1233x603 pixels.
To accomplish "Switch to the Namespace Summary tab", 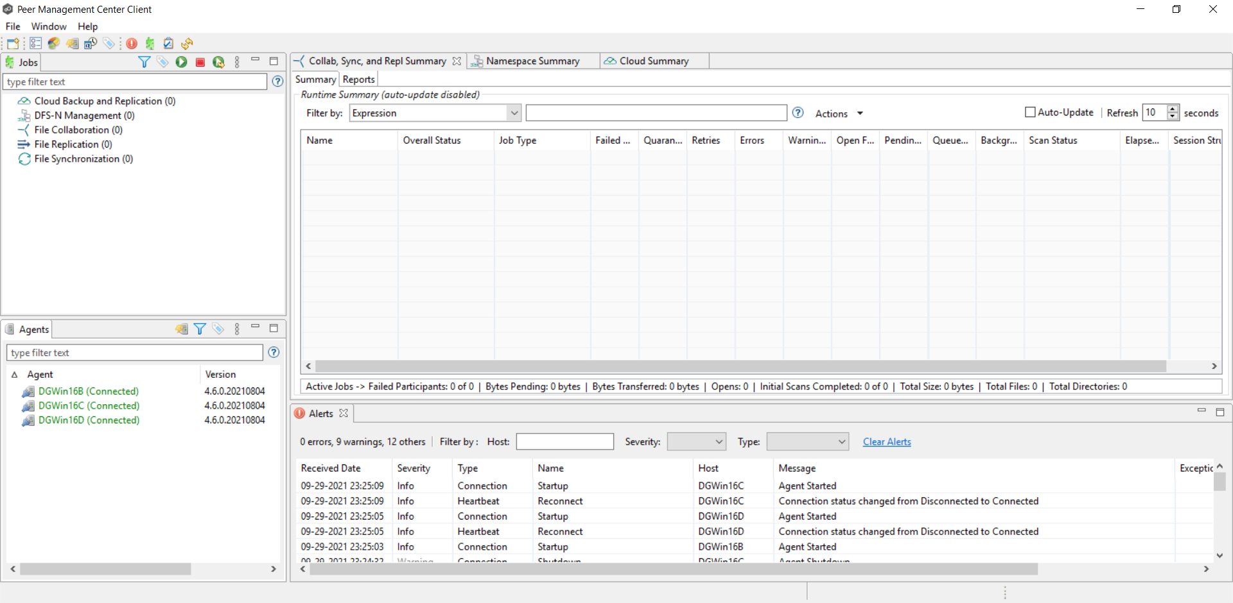I will 532,61.
